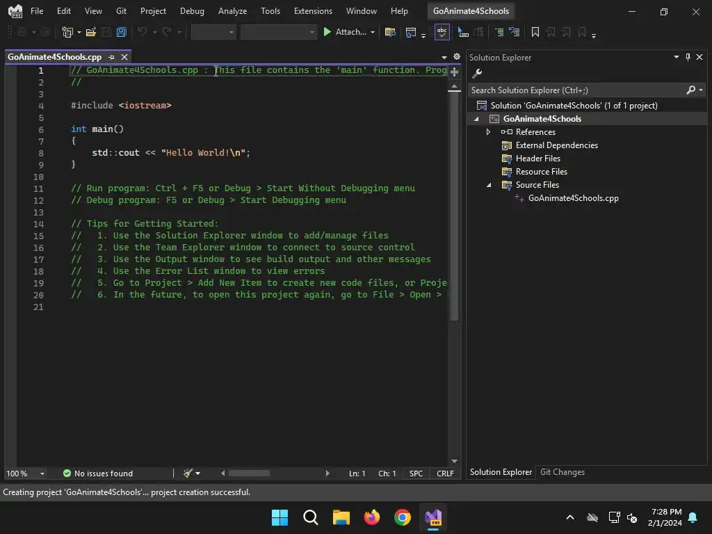Switch to the Solution Explorer bottom tab
Screen dimensions: 712x534
point(501,472)
